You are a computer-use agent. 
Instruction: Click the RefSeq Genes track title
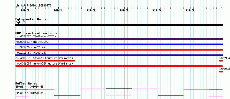(x=26, y=83)
